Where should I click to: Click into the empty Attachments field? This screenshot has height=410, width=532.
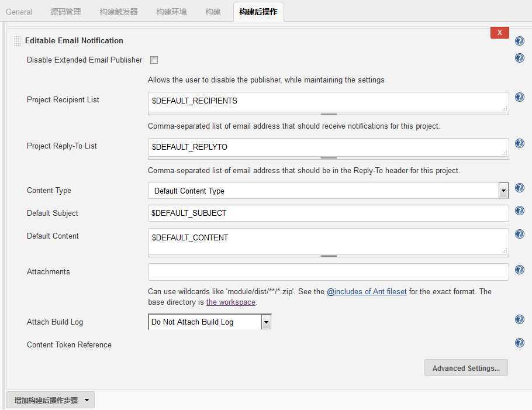coord(328,272)
